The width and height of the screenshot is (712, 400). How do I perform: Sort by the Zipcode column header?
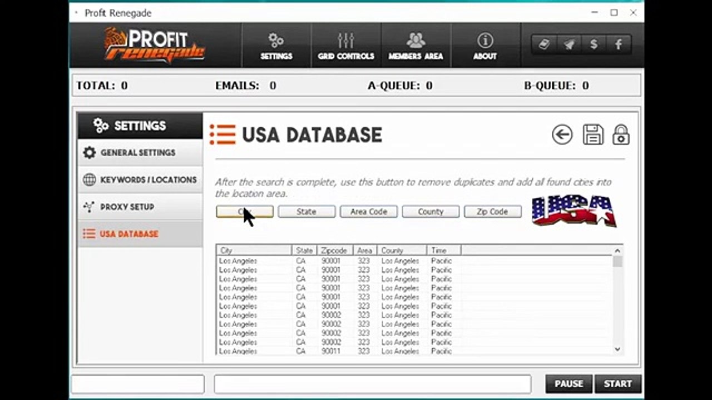click(x=335, y=251)
